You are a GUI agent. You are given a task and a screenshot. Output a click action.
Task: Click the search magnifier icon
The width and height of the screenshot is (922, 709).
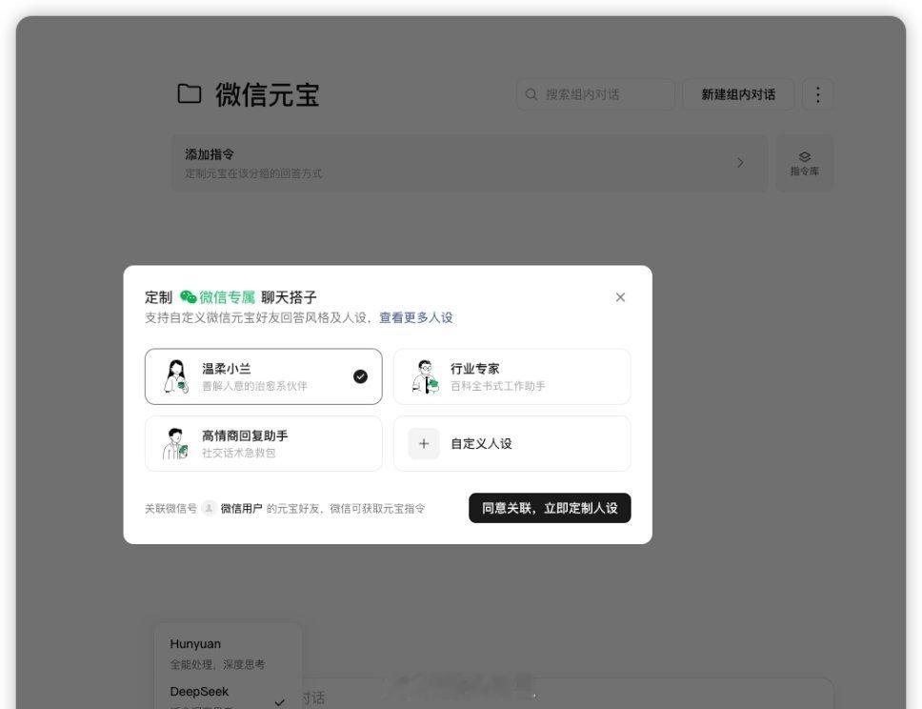531,94
